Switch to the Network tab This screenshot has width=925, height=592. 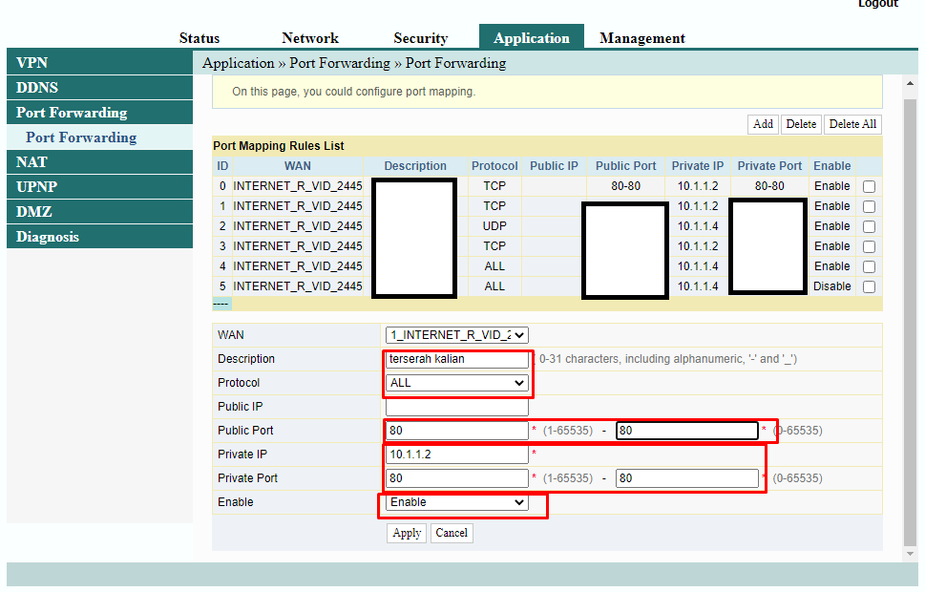click(310, 38)
